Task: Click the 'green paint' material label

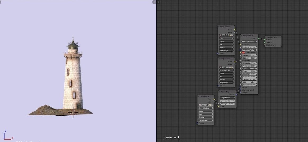Action: coord(172,137)
